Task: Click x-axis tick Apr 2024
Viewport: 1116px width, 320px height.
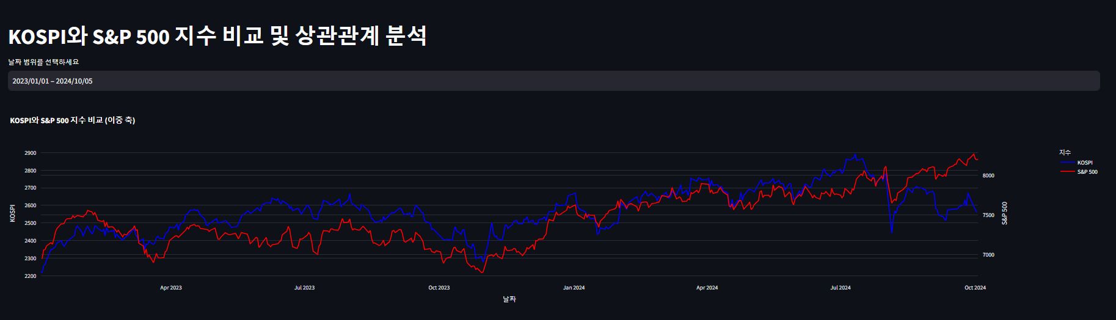Action: click(707, 288)
